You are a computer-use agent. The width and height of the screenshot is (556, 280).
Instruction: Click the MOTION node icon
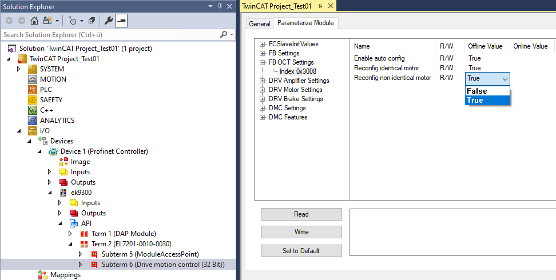[x=33, y=79]
